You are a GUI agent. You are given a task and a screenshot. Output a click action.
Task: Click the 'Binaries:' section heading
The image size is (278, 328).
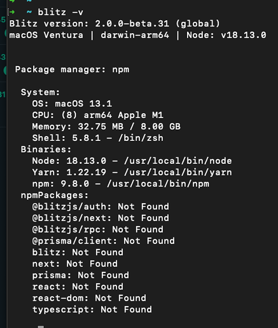coord(46,149)
